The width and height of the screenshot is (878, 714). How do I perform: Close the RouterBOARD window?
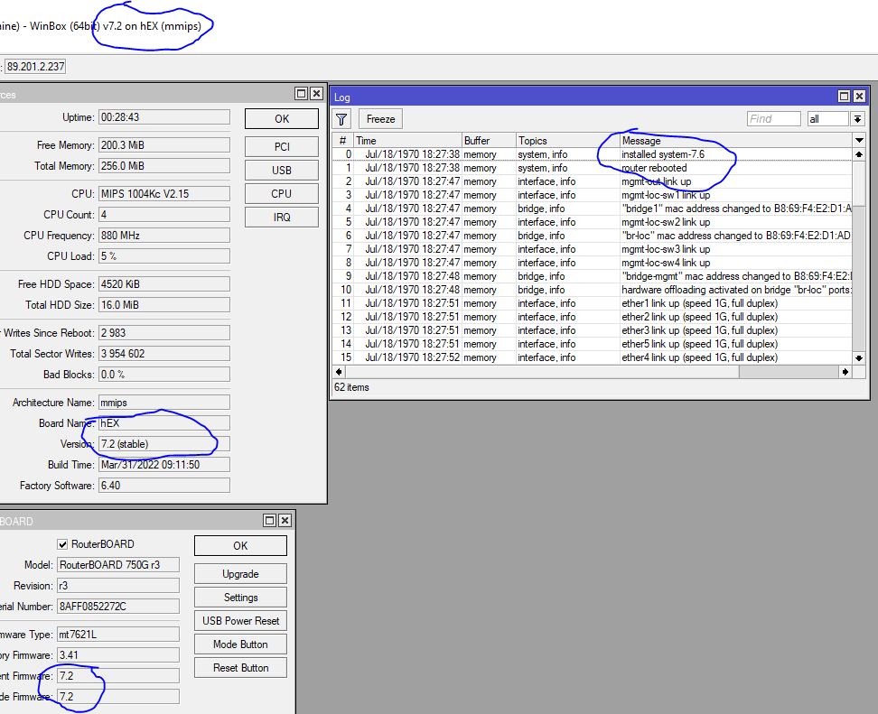click(285, 521)
